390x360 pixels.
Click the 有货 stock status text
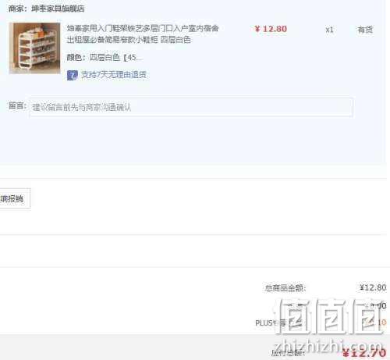365,30
